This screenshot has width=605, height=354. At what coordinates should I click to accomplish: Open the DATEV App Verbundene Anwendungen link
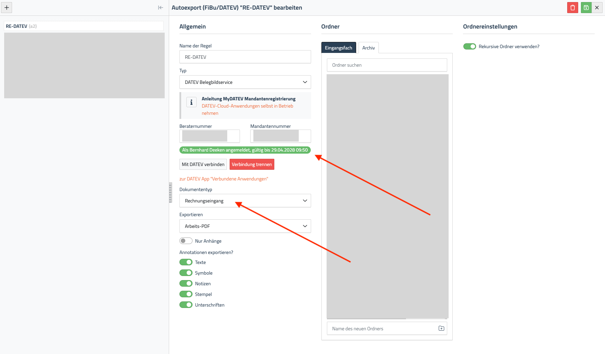[224, 179]
